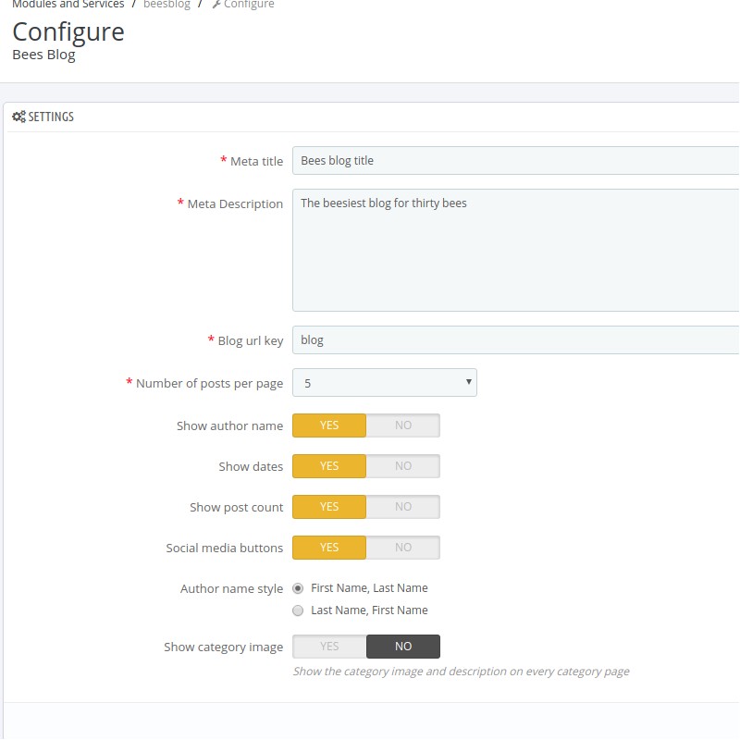Enable Show category image with YES
Image resolution: width=740 pixels, height=740 pixels.
[329, 647]
